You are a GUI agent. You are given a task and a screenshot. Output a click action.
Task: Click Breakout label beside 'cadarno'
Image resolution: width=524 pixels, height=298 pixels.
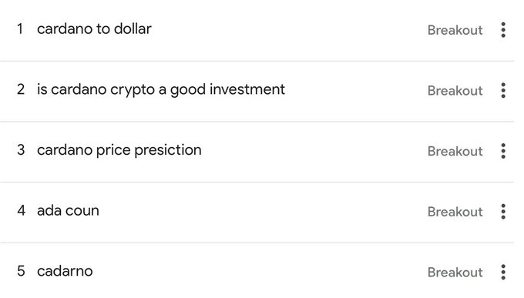(x=455, y=272)
